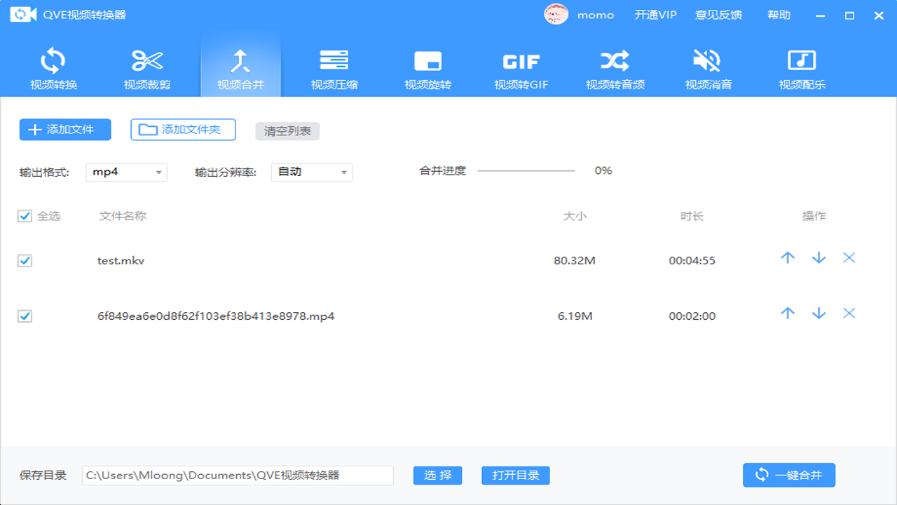Expand the 帮助 help menu
Screen dimensions: 897x505
pyautogui.click(x=778, y=15)
